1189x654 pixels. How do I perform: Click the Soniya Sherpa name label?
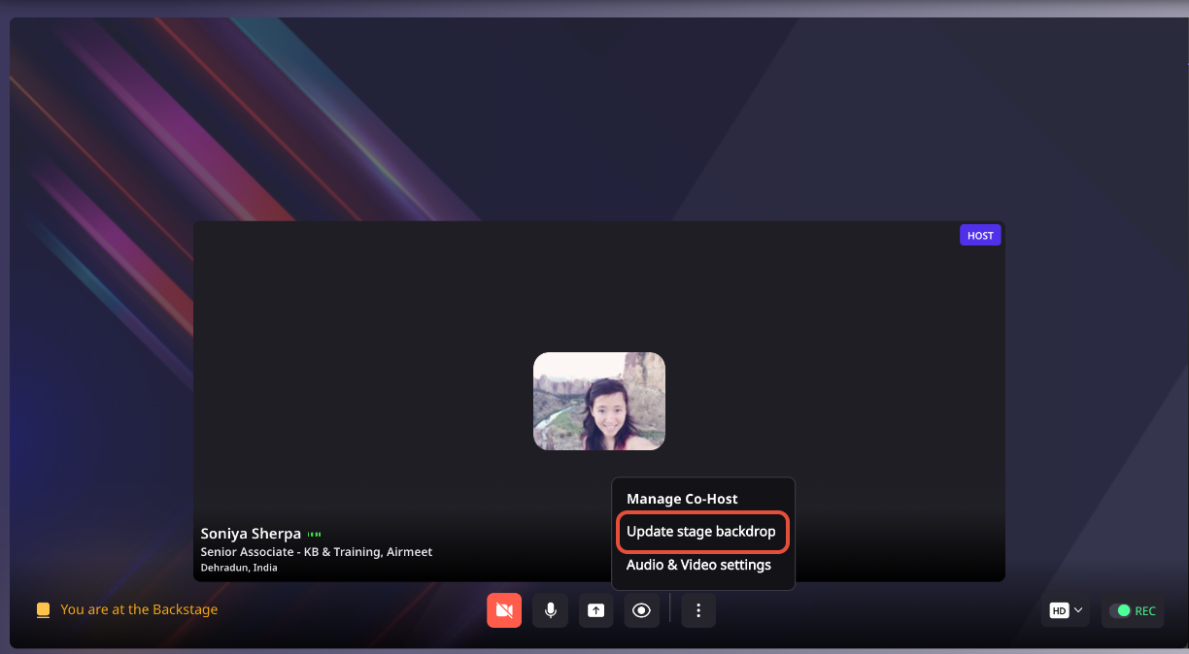point(251,534)
